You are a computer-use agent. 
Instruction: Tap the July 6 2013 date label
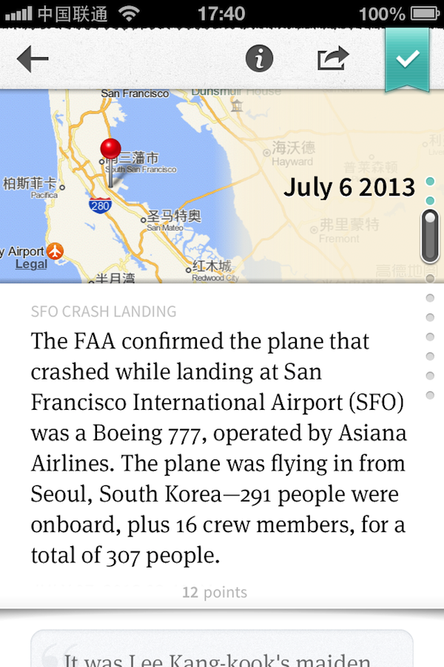(349, 187)
